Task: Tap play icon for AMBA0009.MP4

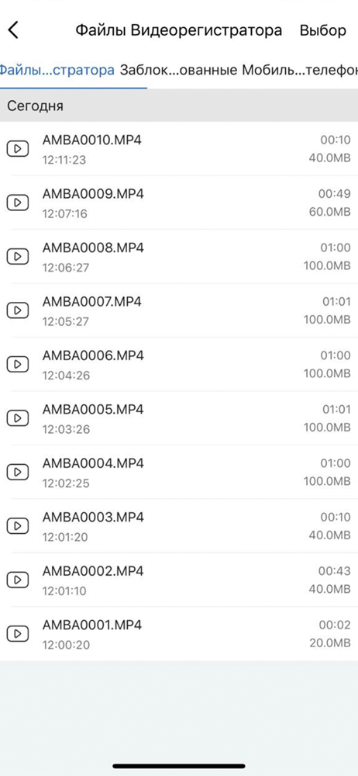Action: 17,202
